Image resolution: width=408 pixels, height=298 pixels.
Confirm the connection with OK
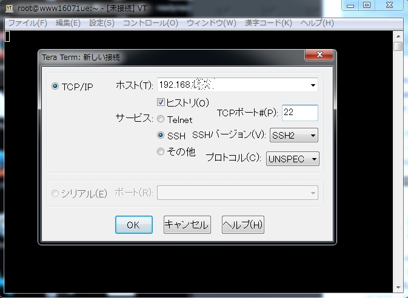pos(134,225)
